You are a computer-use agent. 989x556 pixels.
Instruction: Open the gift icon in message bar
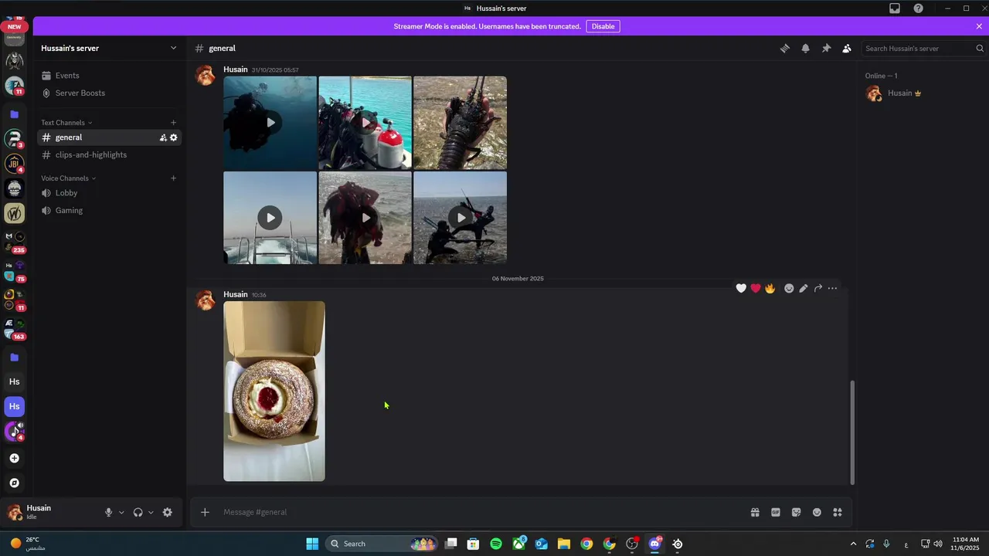pos(755,512)
